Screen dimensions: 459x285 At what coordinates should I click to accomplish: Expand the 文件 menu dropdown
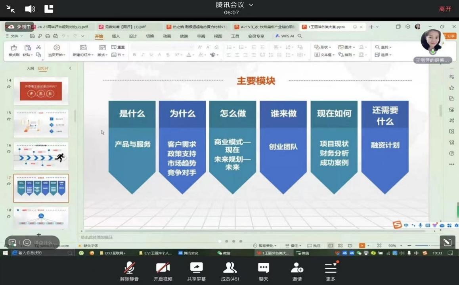point(15,36)
